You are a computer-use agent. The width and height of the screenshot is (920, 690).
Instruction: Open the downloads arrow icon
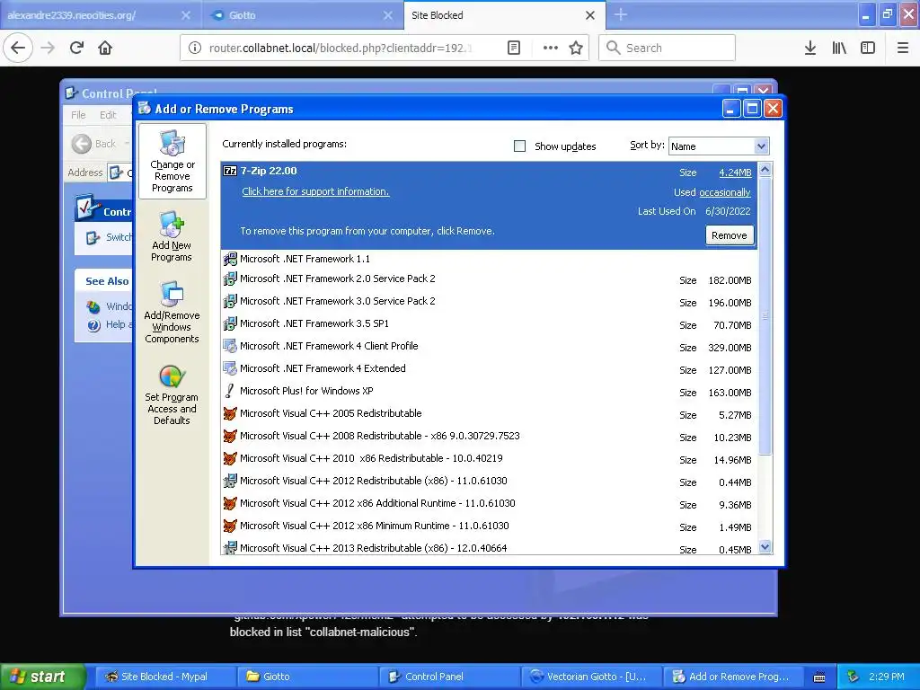(x=810, y=49)
